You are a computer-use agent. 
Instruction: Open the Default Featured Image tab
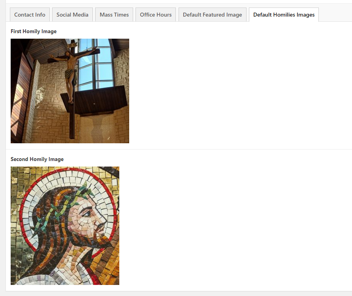pyautogui.click(x=212, y=15)
